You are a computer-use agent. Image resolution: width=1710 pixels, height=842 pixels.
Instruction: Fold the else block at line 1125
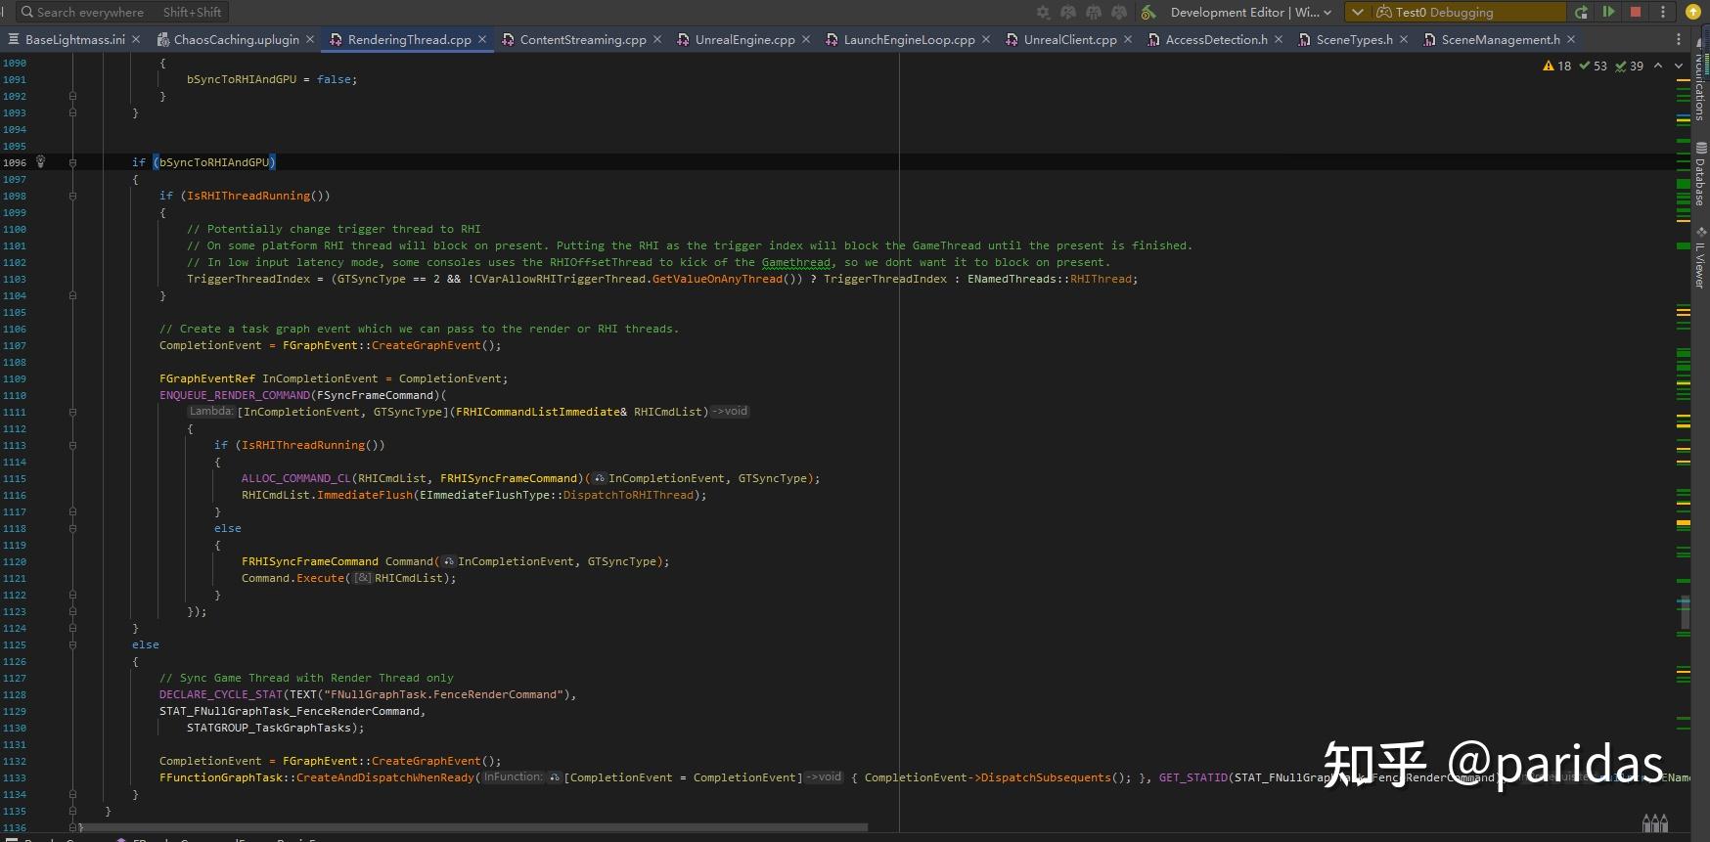tap(72, 644)
